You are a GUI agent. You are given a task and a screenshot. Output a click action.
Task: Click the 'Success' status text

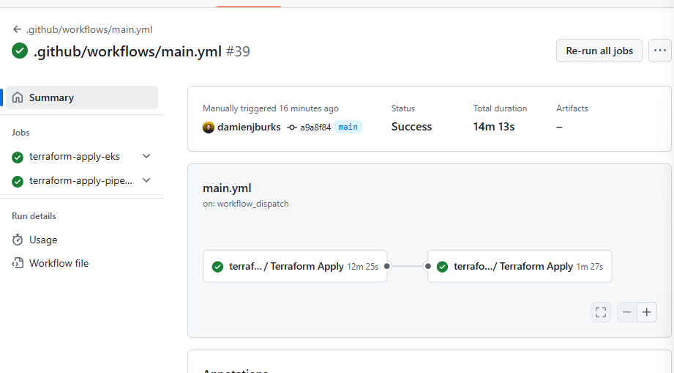411,127
